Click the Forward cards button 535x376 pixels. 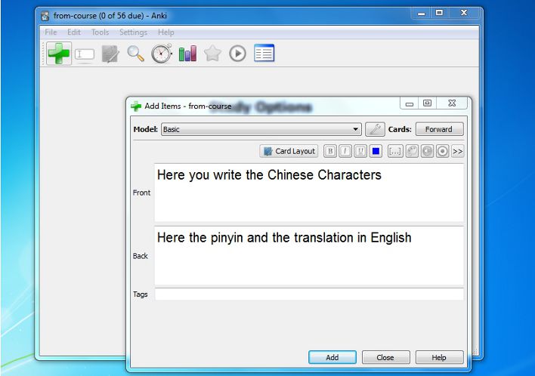(x=440, y=129)
